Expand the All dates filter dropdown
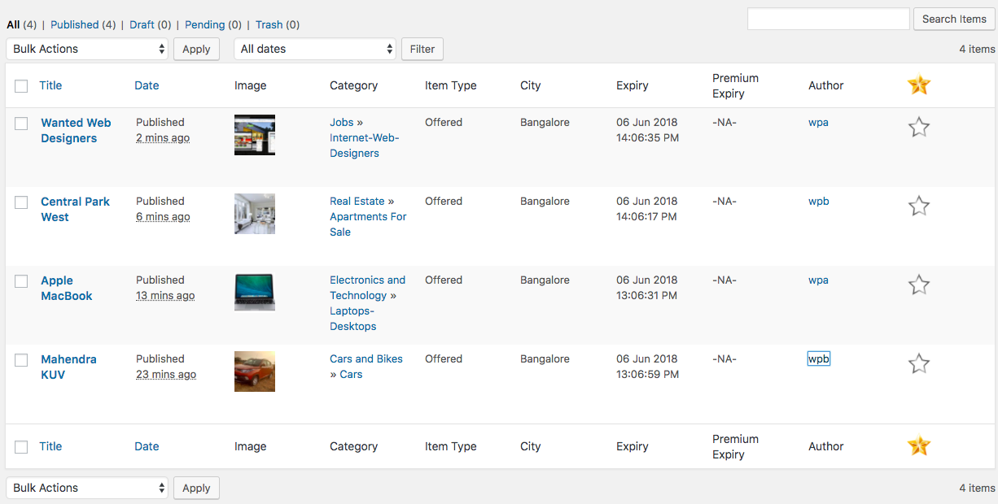The image size is (998, 504). (315, 49)
